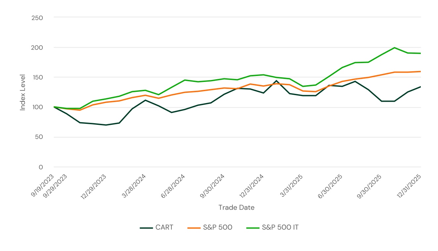Image resolution: width=438 pixels, height=251 pixels.
Task: Select the 12/31/2025 date label
Action: coord(409,186)
